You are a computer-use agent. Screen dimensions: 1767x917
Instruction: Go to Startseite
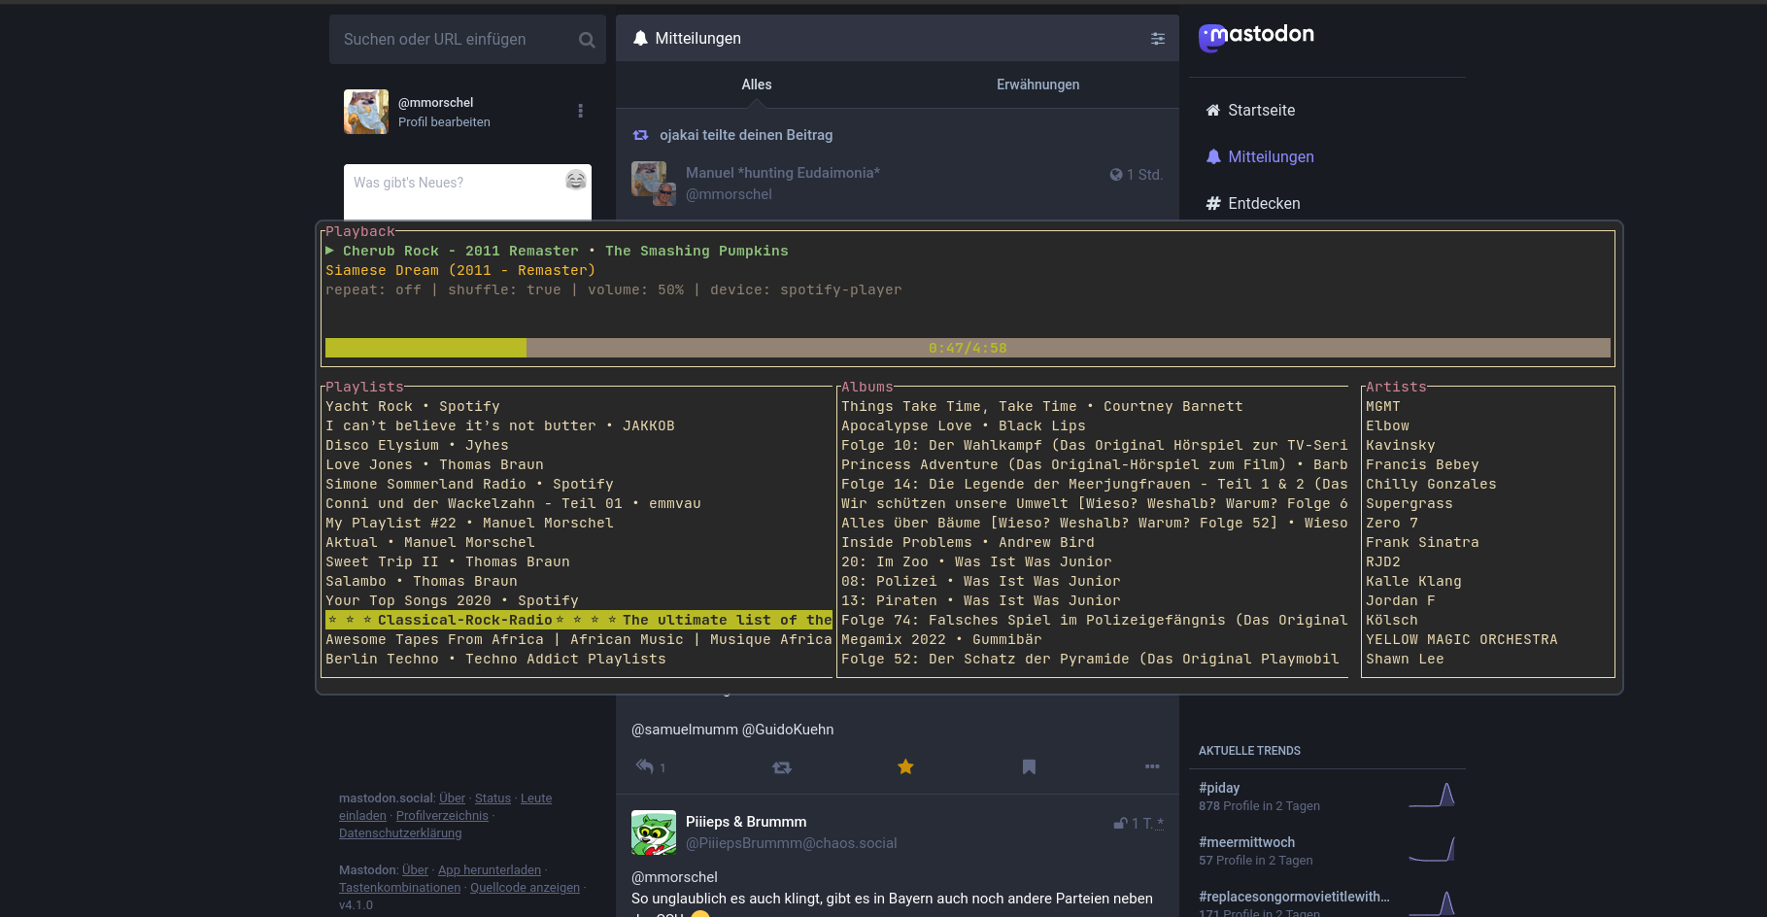tap(1250, 110)
